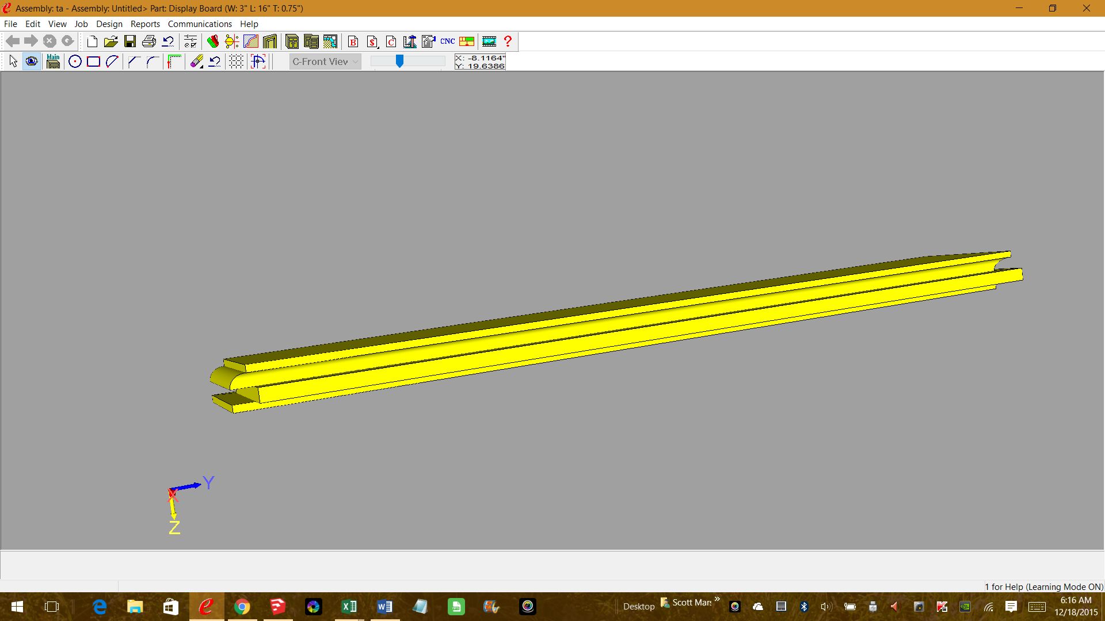1105x621 pixels.
Task: Open the Design menu
Action: (x=109, y=24)
